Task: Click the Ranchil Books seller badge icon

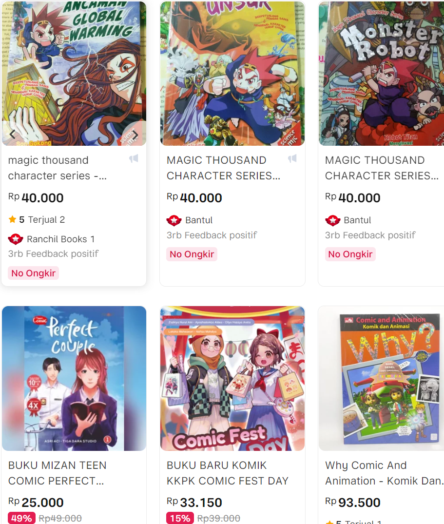Action: pos(16,239)
